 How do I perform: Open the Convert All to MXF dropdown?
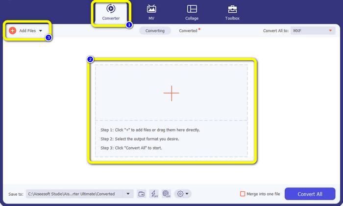coord(313,31)
